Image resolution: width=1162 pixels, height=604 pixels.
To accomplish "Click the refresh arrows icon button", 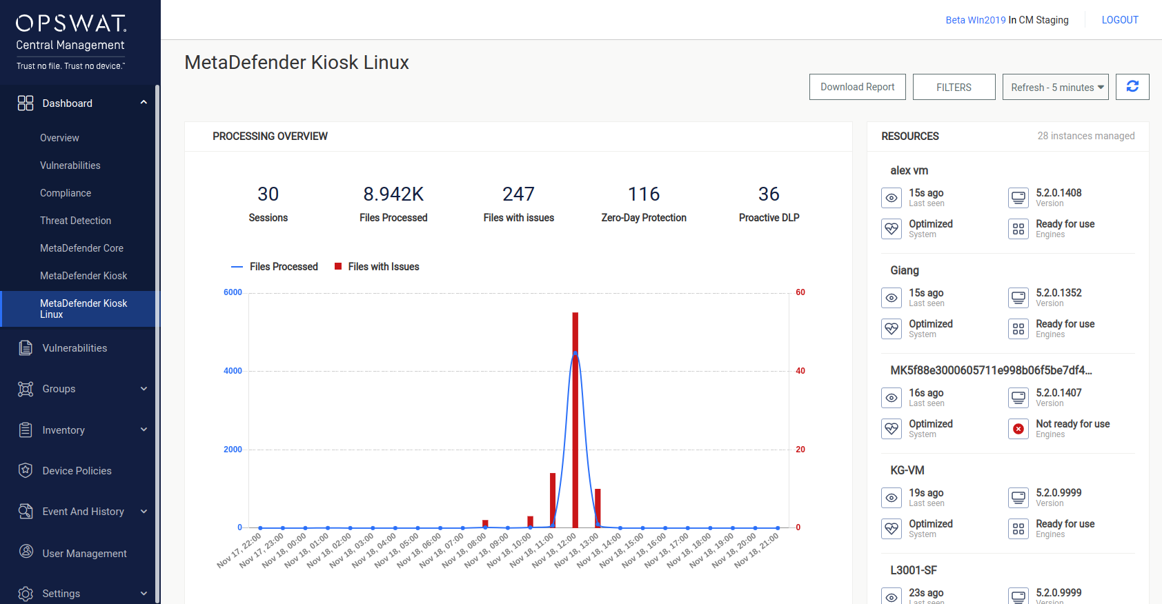I will (x=1132, y=87).
